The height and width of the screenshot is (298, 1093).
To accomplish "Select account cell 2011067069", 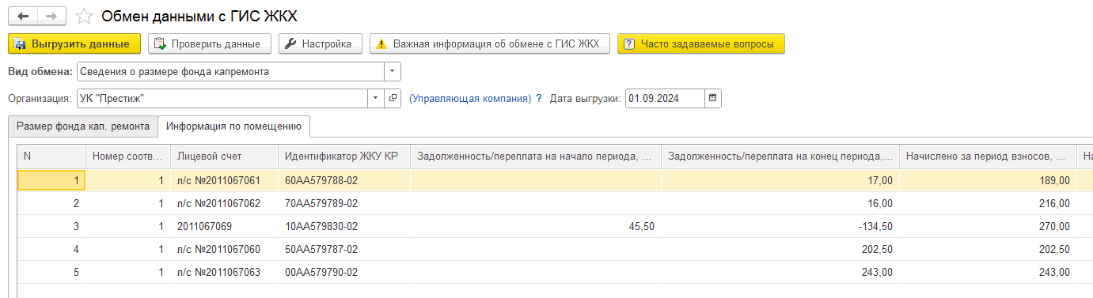I will 225,226.
